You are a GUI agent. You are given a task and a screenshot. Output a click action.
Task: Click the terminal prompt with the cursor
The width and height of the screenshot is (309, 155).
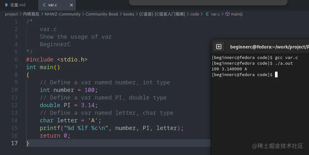click(245, 75)
